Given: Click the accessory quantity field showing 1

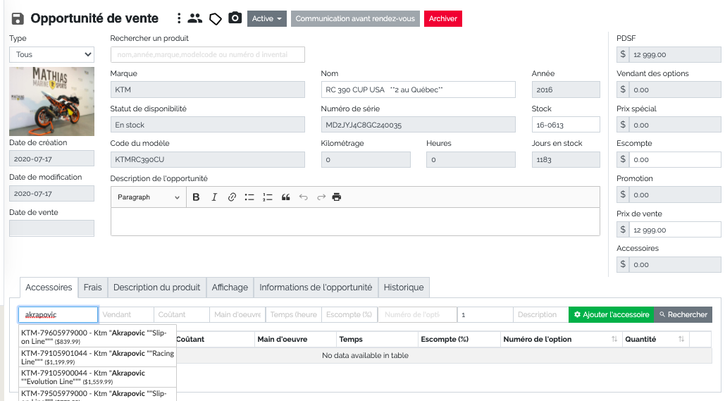Looking at the screenshot, I should coord(485,314).
